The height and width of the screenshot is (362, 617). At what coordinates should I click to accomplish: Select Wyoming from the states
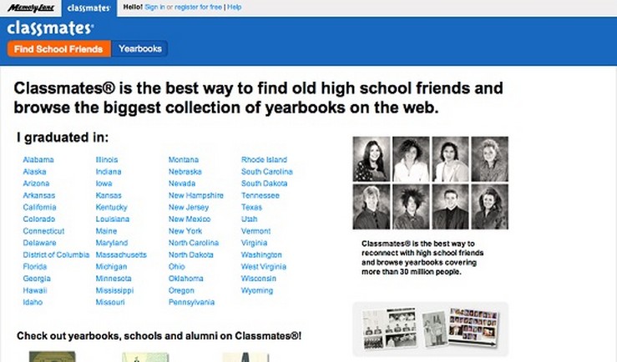[257, 290]
